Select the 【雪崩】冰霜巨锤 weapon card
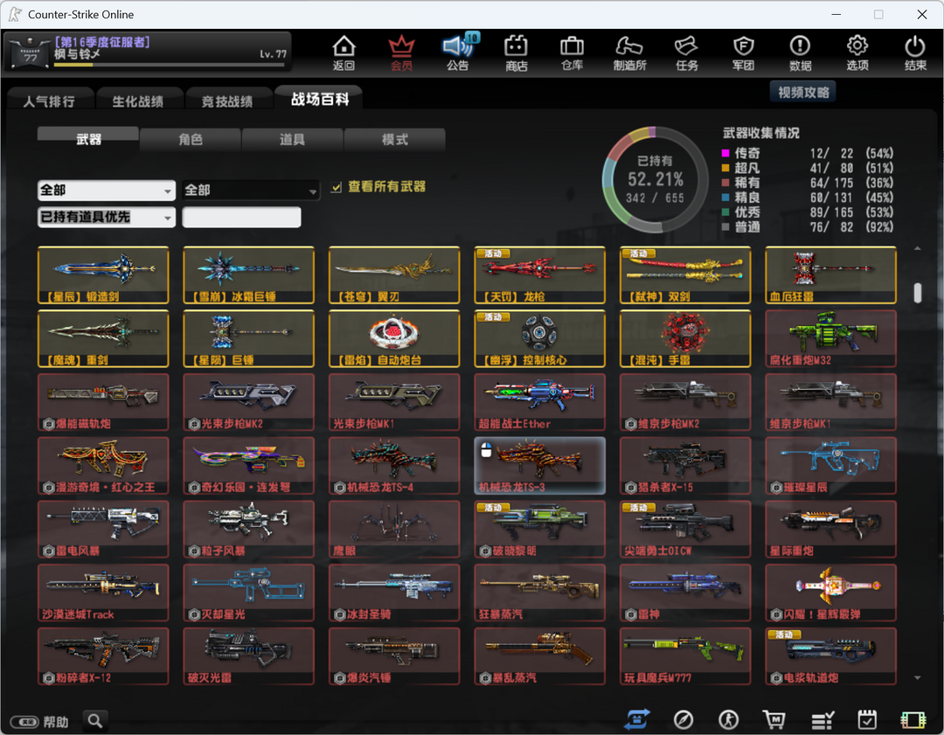The width and height of the screenshot is (944, 735). 248,275
